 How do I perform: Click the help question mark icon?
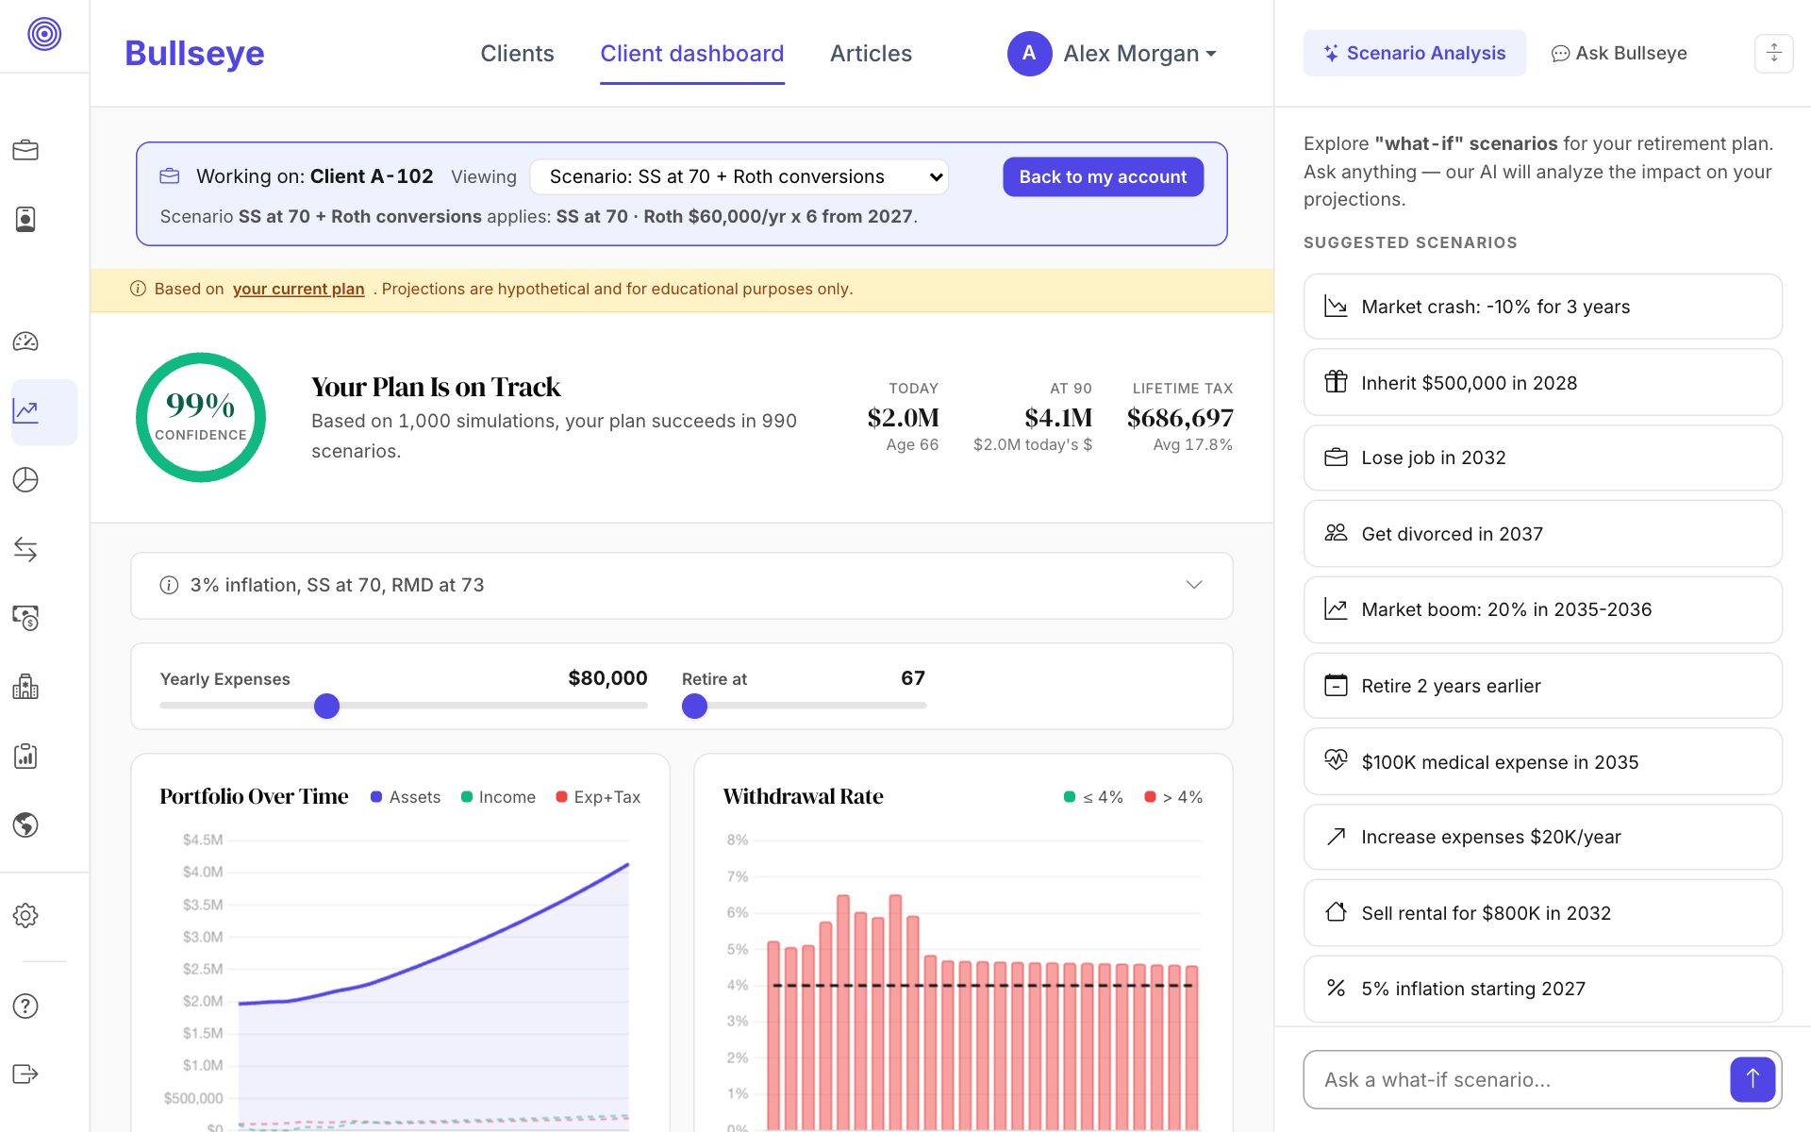coord(25,1006)
